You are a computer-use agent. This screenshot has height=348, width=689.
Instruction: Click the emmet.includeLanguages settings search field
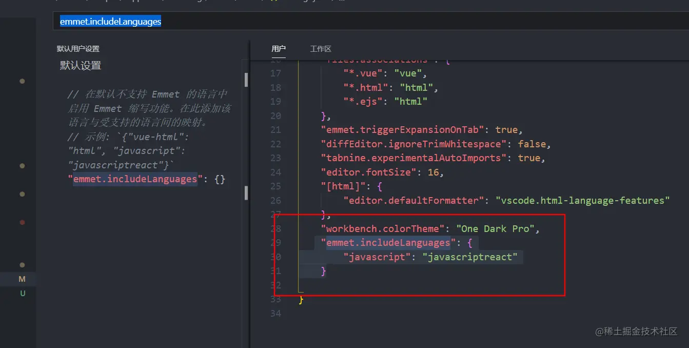371,22
